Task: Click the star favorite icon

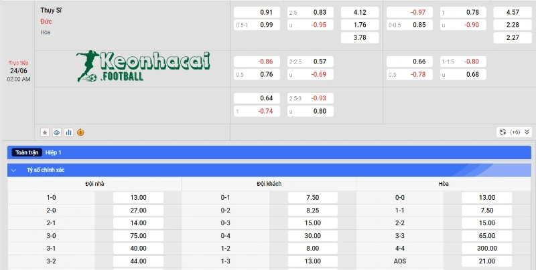Action: coord(45,132)
